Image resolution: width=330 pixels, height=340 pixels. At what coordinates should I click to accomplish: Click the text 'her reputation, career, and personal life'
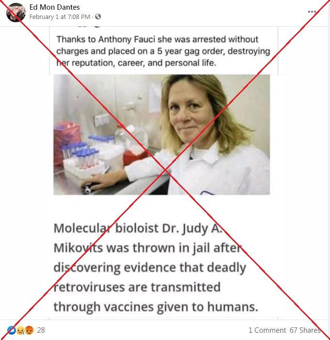click(136, 63)
